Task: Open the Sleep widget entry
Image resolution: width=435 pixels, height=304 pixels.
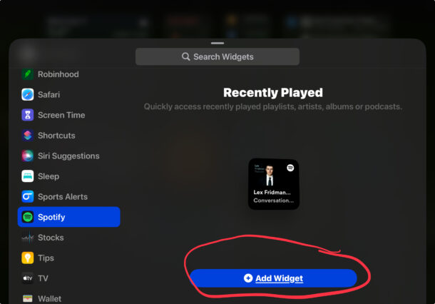Action: tap(68, 176)
